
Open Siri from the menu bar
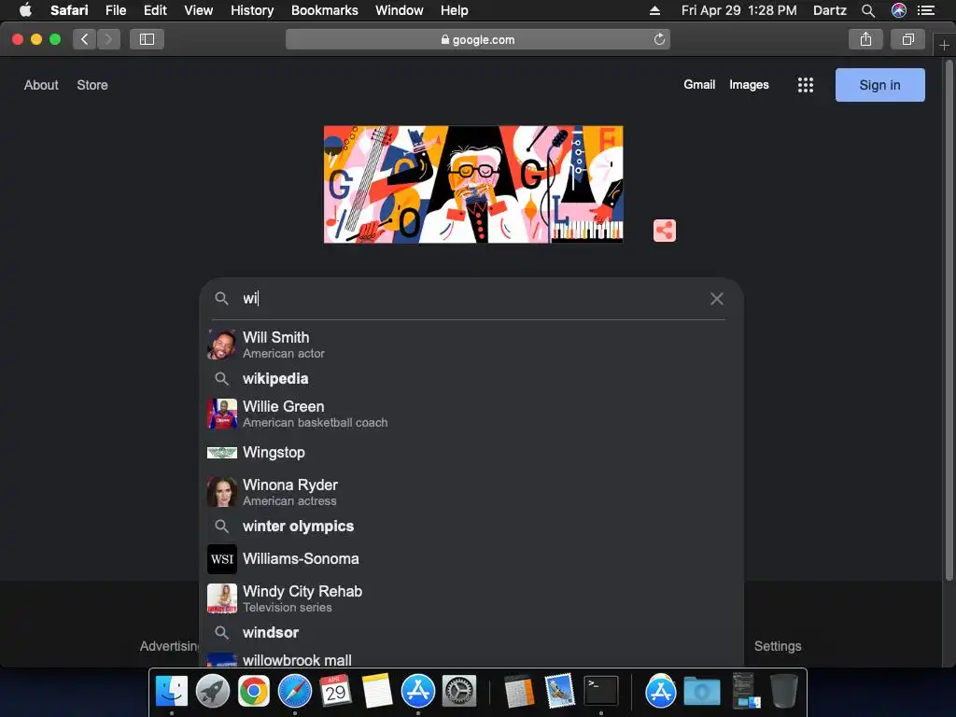point(899,10)
